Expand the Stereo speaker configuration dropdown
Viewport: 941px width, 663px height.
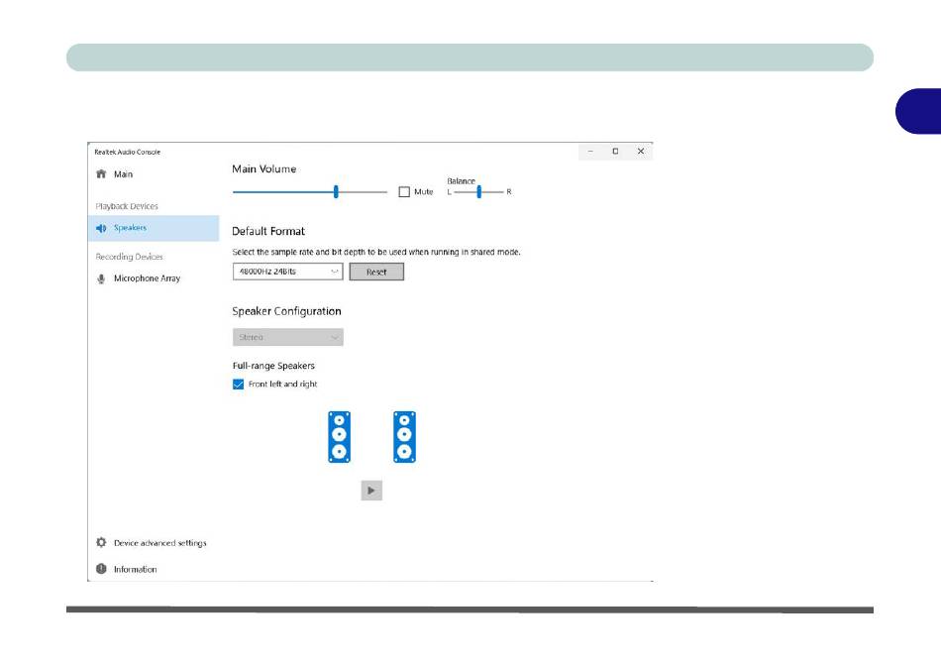[x=287, y=337]
